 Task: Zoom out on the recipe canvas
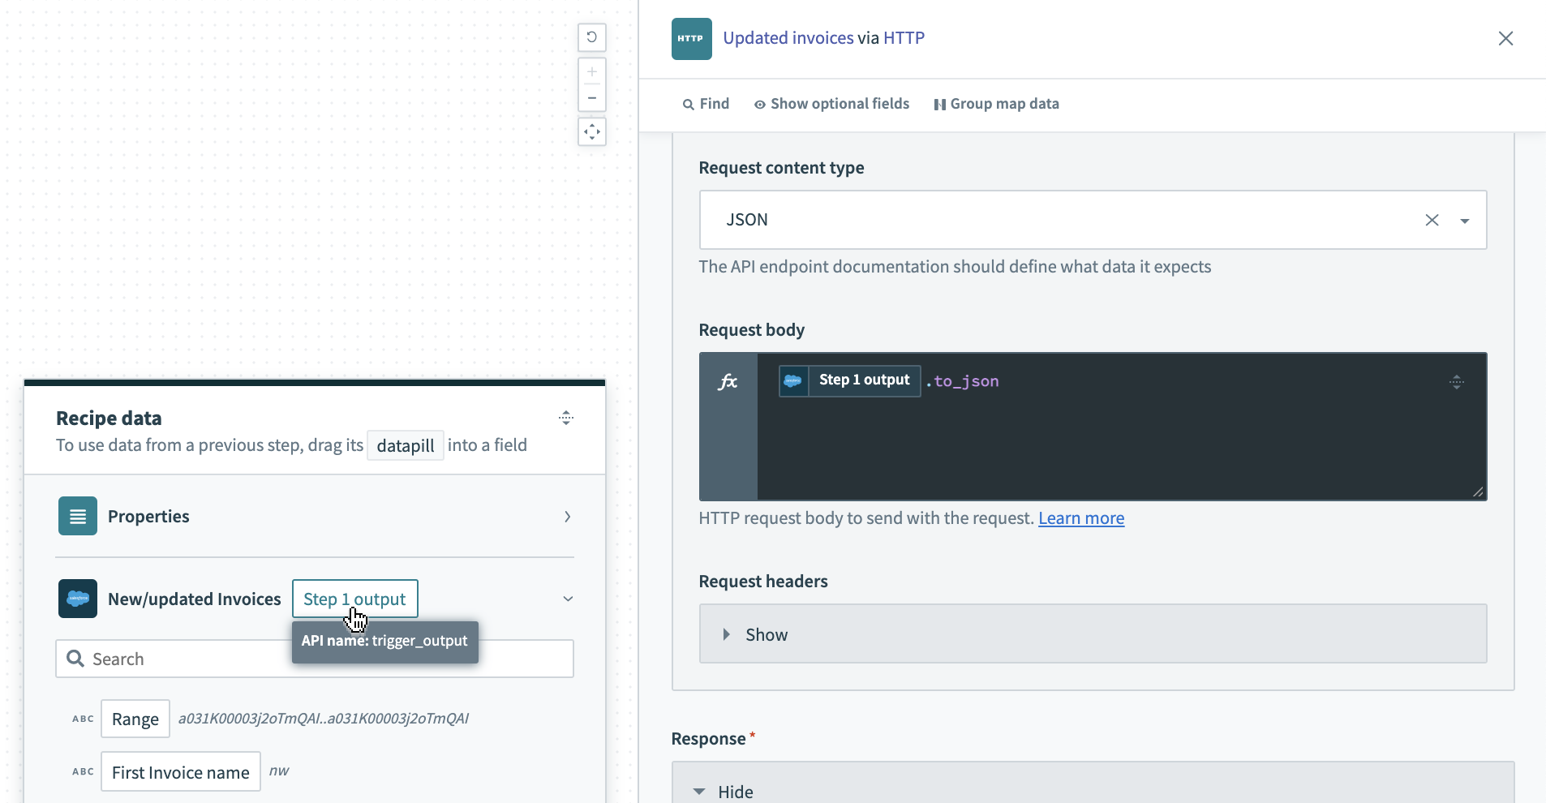pyautogui.click(x=592, y=98)
